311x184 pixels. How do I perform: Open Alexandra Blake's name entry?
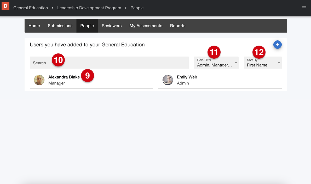tap(64, 77)
